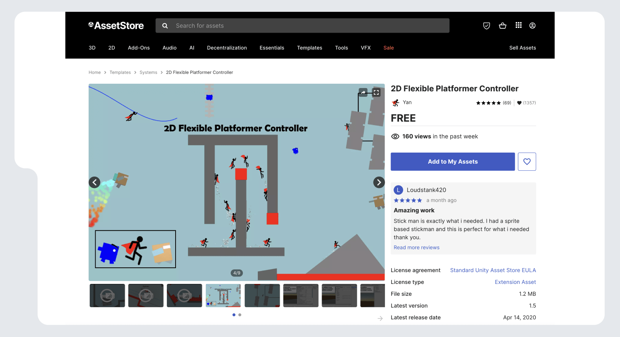Viewport: 620px width, 337px height.
Task: Open the Read more reviews link
Action: pyautogui.click(x=416, y=247)
